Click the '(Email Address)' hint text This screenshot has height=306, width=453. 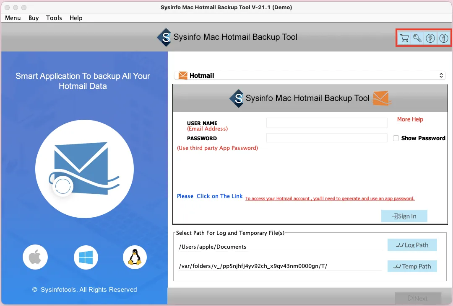point(208,129)
